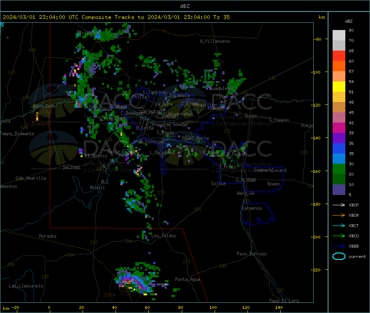Click the Aero_GA map label
This screenshot has width=370, height=313.
click(x=246, y=194)
